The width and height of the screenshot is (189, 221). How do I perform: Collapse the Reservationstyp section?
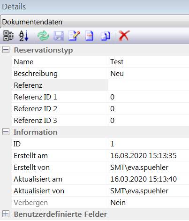point(6,50)
